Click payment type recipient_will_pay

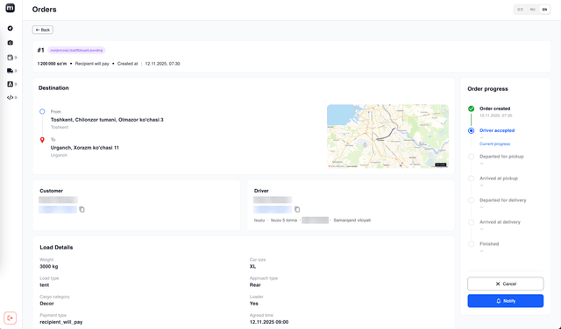(x=61, y=322)
